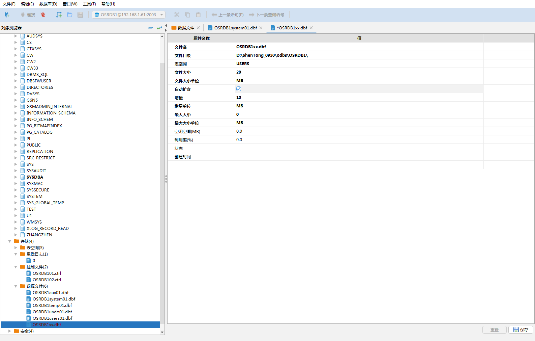Click the open file folder icon
Screen dimensions: 535x341
click(70, 15)
